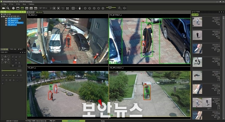Select the 3x3 split layout icon

pyautogui.click(x=27, y=8)
